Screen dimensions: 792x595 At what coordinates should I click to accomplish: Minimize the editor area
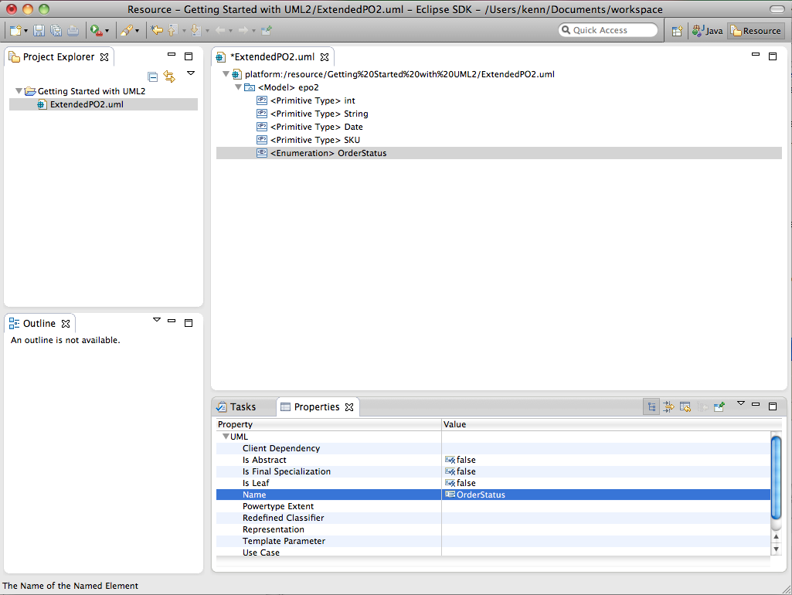(756, 54)
